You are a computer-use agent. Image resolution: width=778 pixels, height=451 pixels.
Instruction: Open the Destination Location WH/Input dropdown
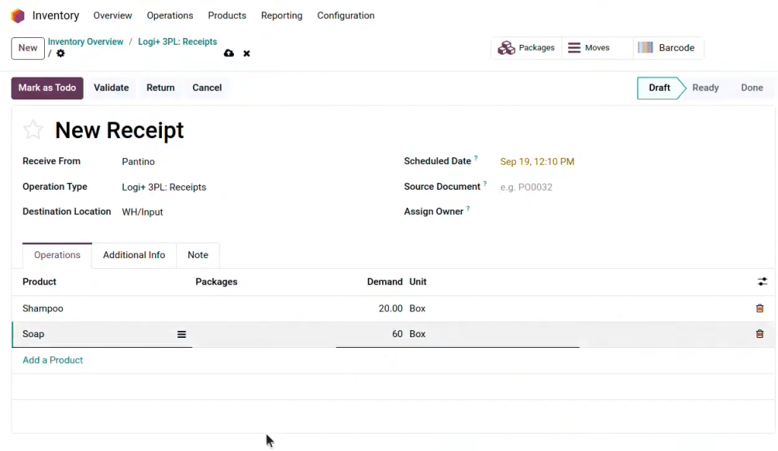(251, 212)
